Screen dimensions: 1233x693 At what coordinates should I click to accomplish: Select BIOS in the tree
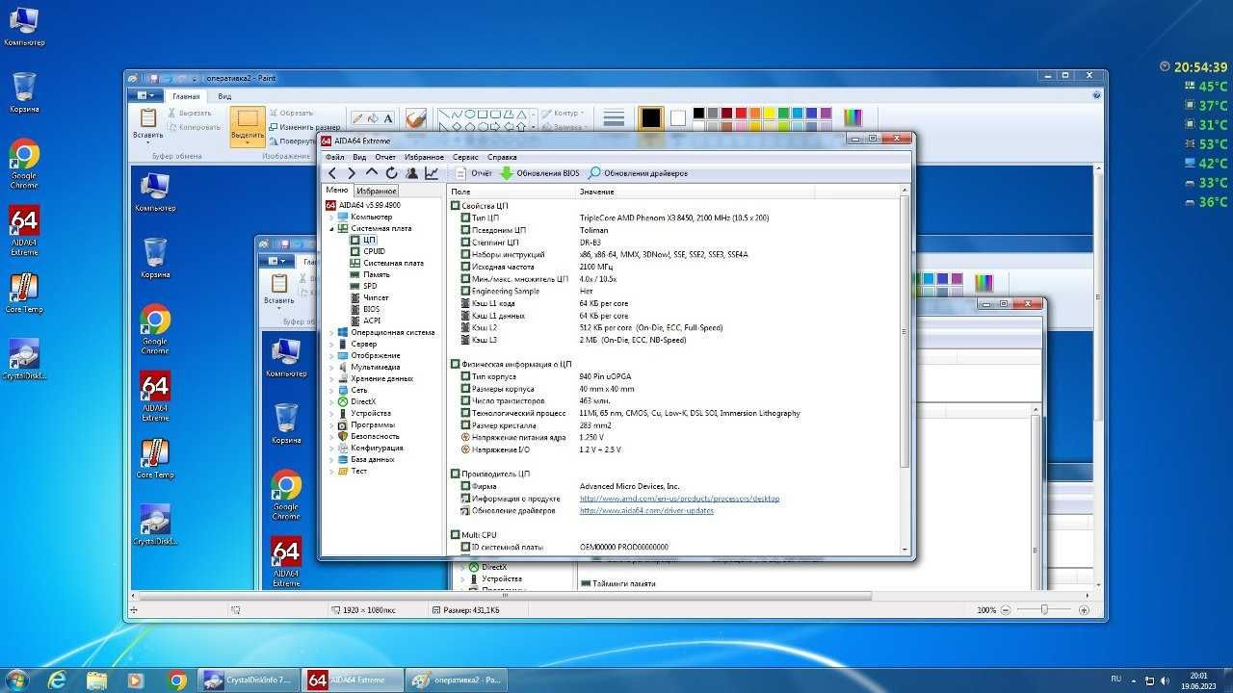371,309
